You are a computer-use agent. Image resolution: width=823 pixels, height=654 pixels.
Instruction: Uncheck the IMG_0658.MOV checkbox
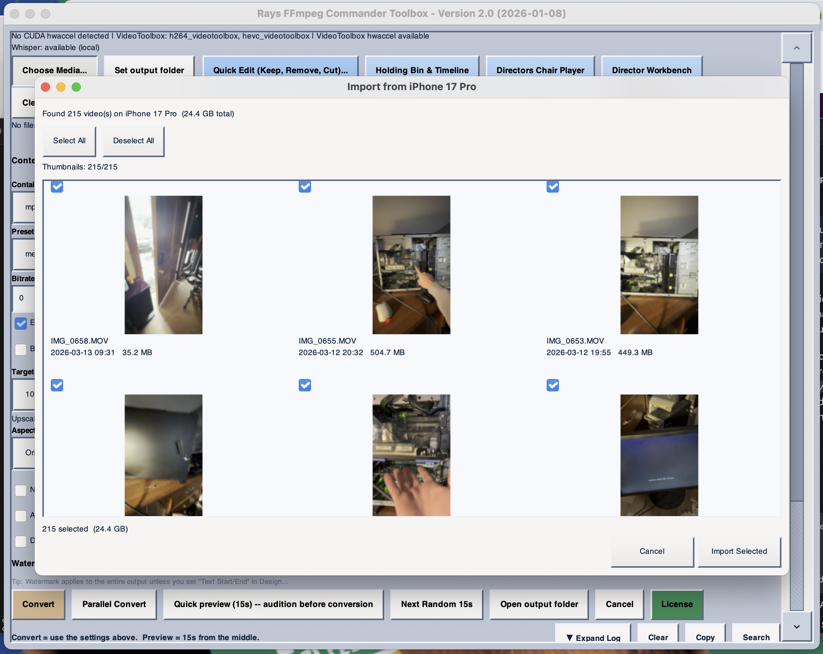(x=57, y=187)
